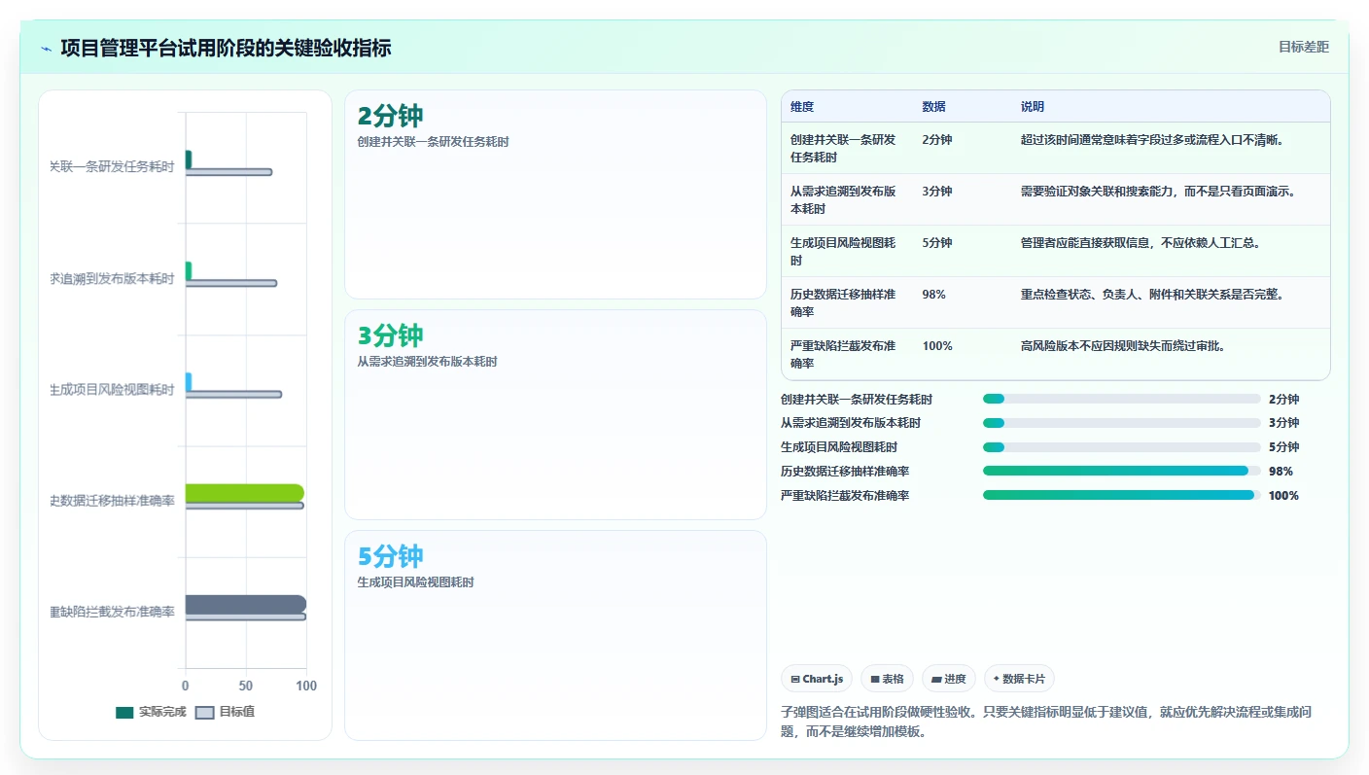Click the note 高风险版本不应因规则缺失而绕过审批
1369x775 pixels.
1125,345
